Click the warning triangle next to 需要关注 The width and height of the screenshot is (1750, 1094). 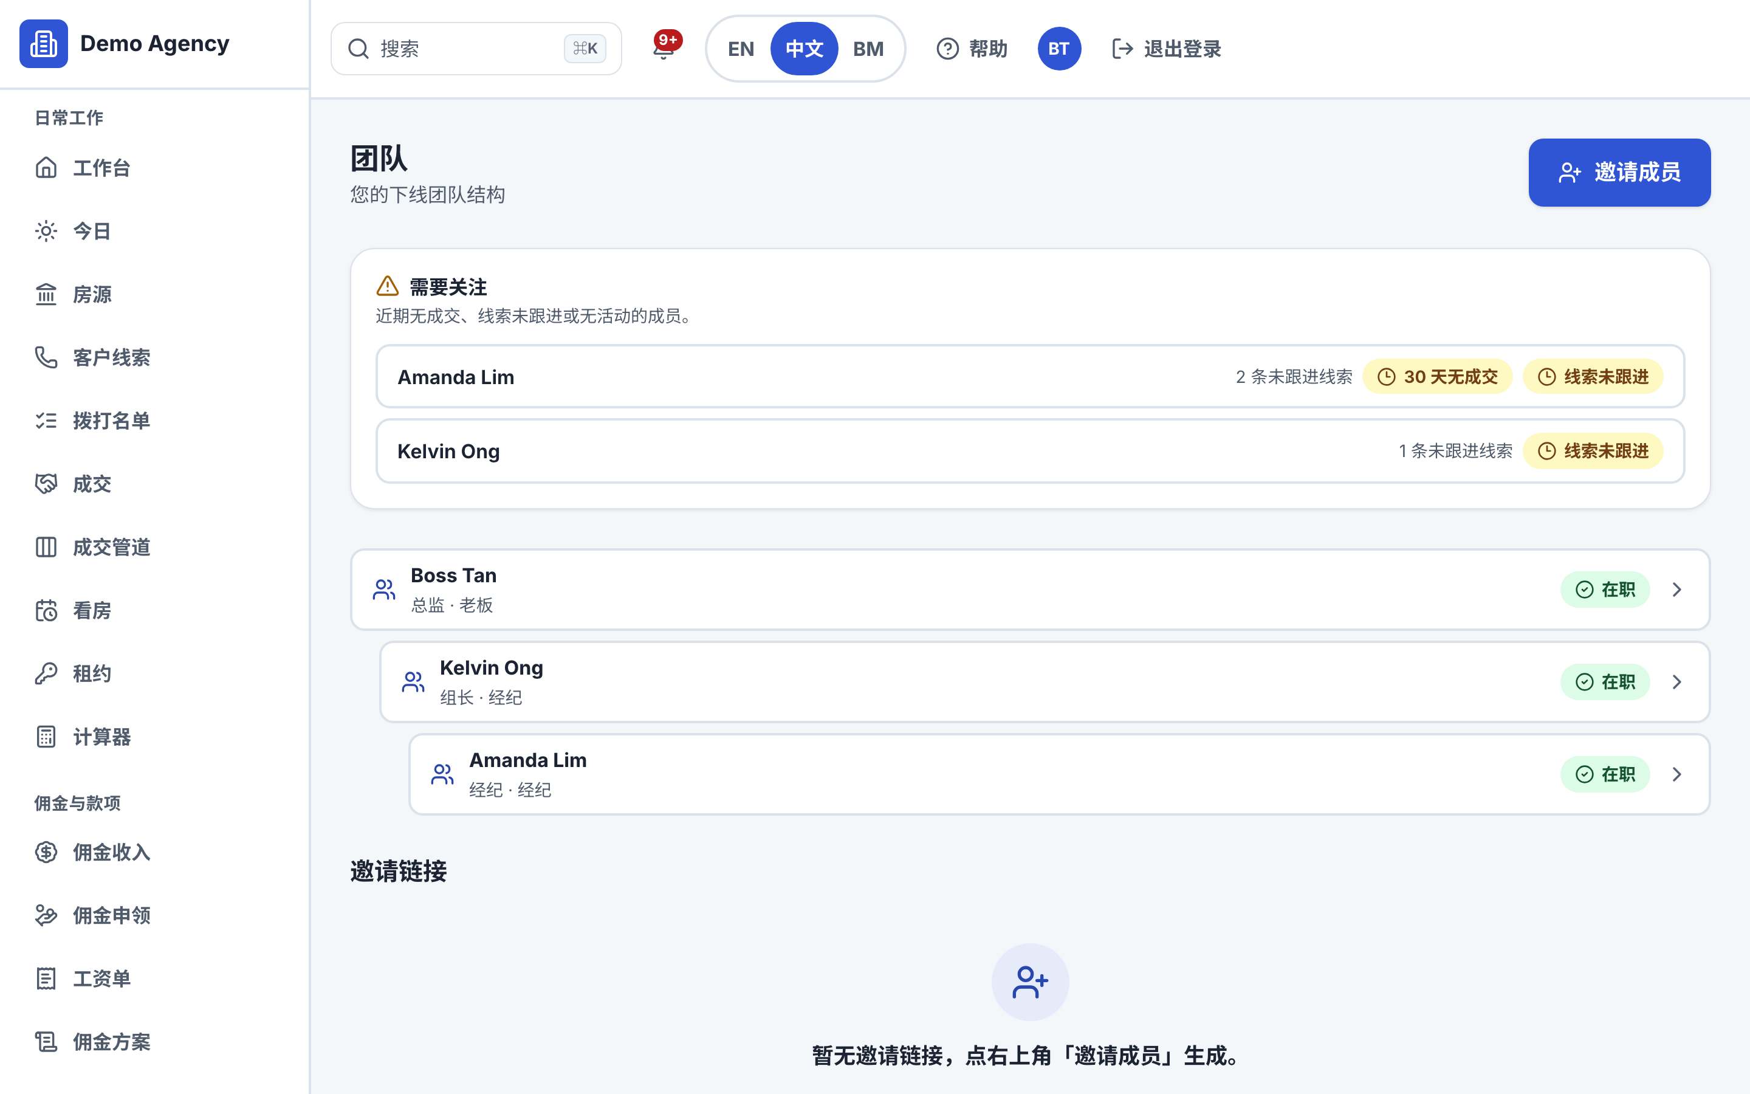388,286
